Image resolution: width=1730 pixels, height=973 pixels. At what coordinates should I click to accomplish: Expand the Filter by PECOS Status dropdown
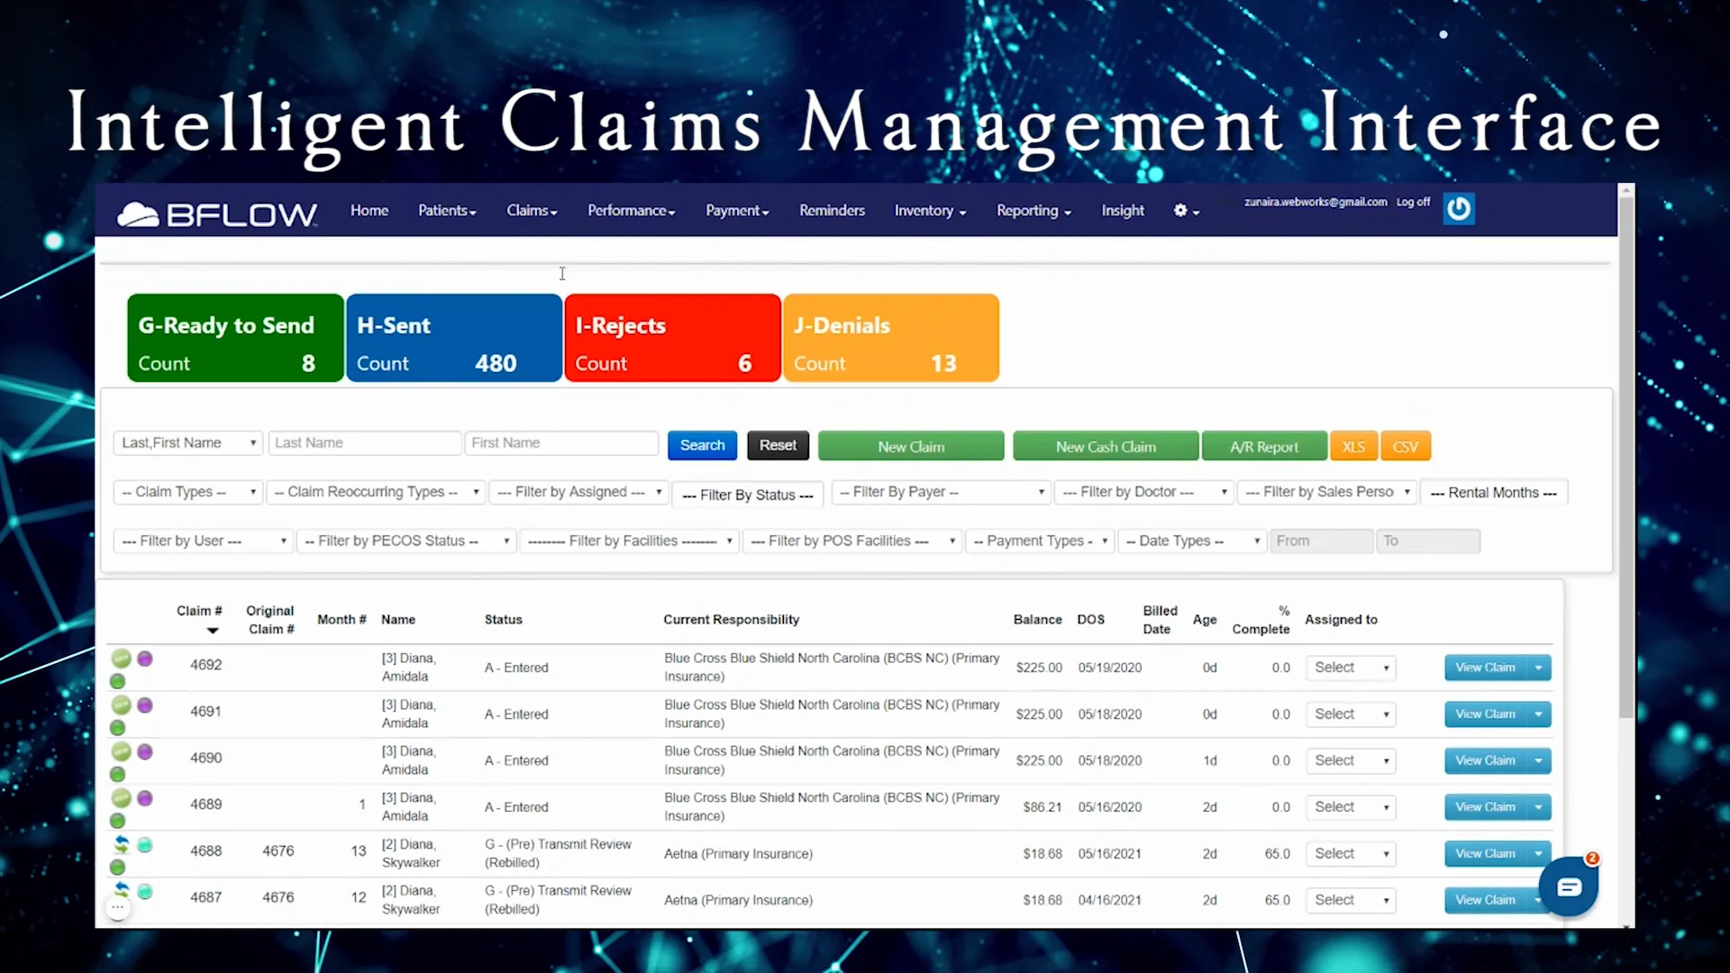405,541
